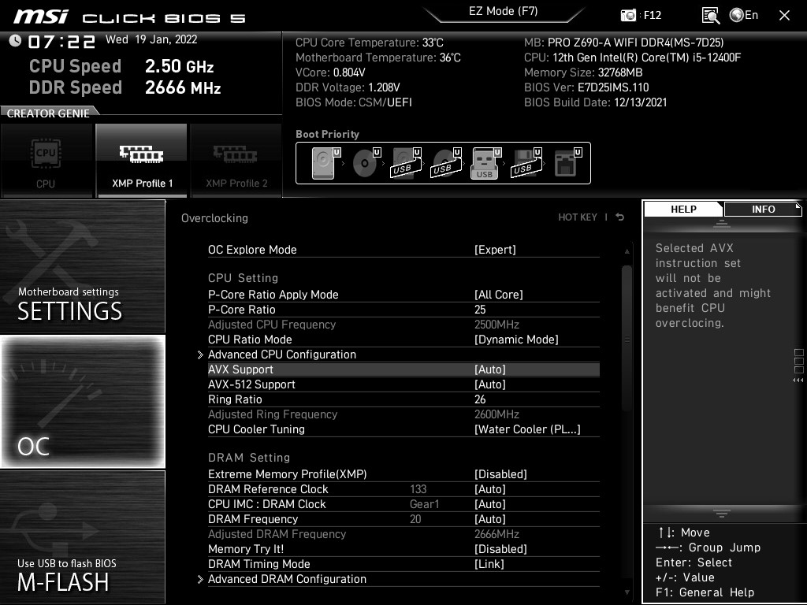Click the CPU Core Temperature 33°C reading
This screenshot has height=605, width=807.
369,43
